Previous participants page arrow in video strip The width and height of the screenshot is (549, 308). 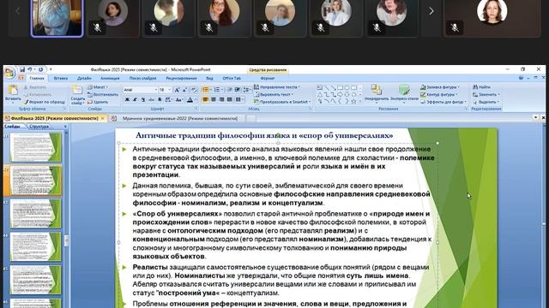pyautogui.click(x=17, y=11)
